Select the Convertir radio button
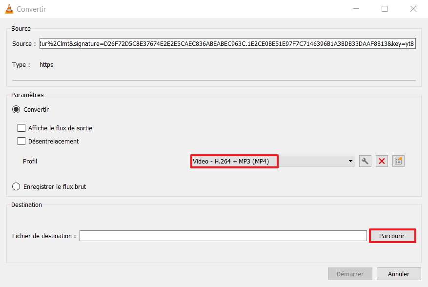The height and width of the screenshot is (287, 428). pos(16,110)
